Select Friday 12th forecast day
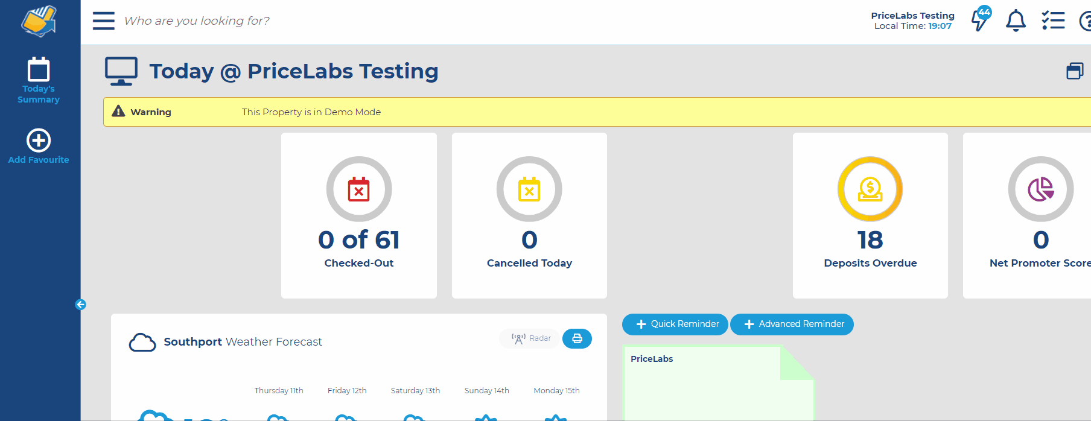The width and height of the screenshot is (1091, 421). pyautogui.click(x=347, y=391)
